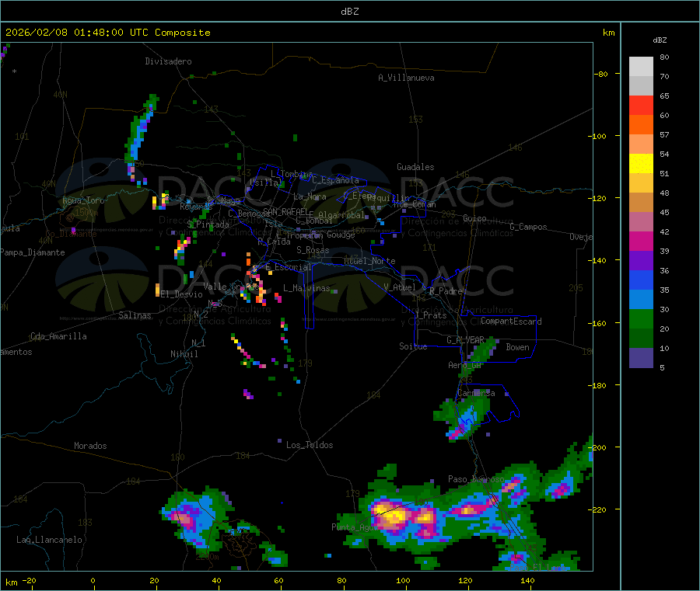700x591 pixels.
Task: Click the timestamp '2026/02/08 01:48:00 UTC Composite'
Action: tap(107, 33)
